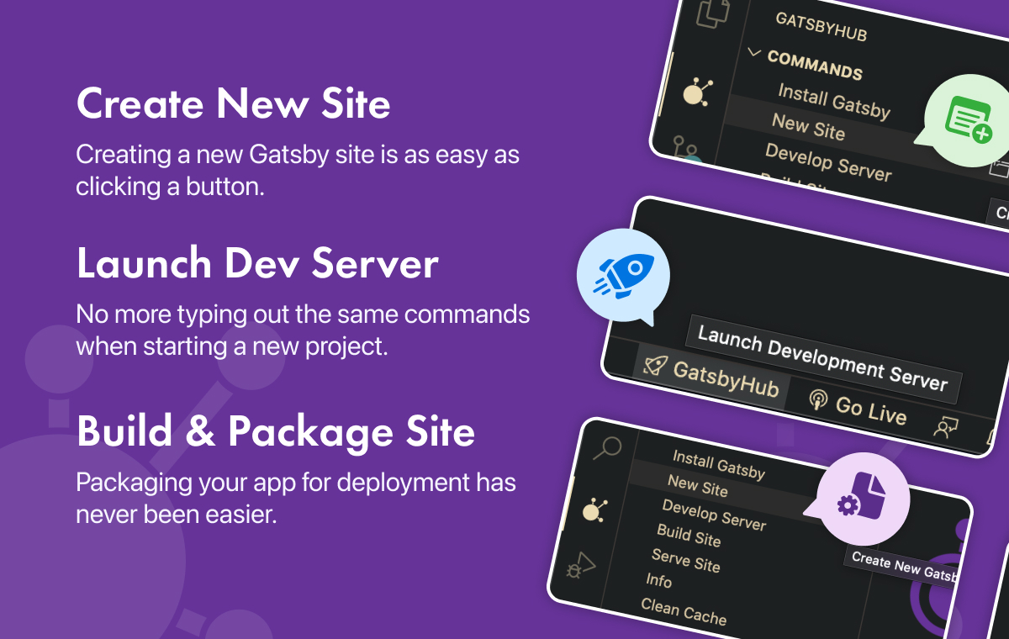Click the Go Live broadcast icon
Screen dimensions: 1009x639
point(817,400)
